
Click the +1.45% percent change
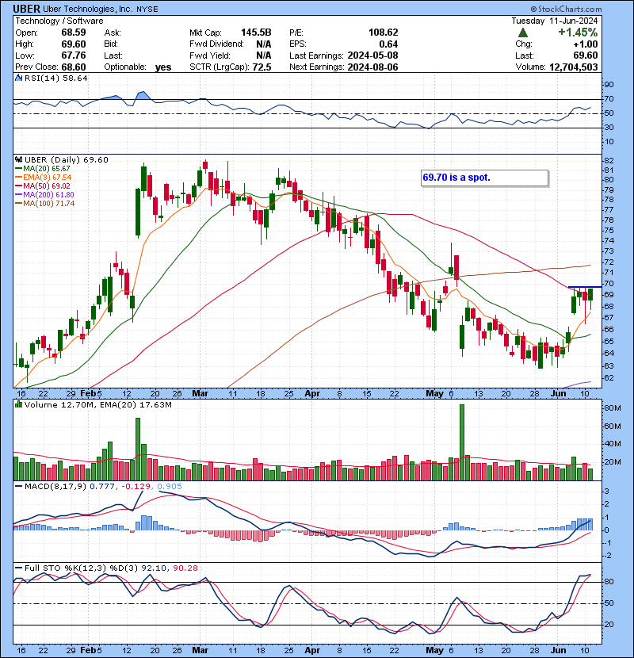578,33
